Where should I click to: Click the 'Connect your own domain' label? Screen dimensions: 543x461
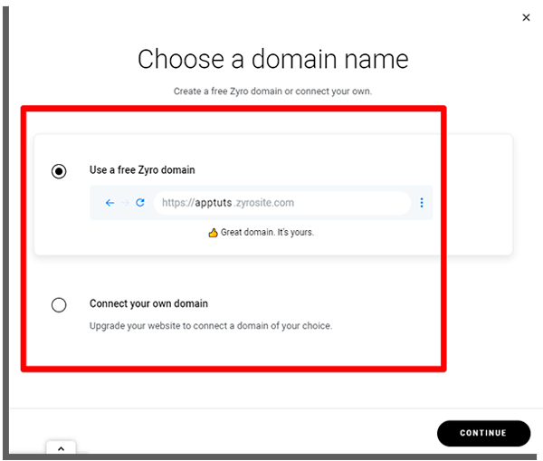[148, 303]
